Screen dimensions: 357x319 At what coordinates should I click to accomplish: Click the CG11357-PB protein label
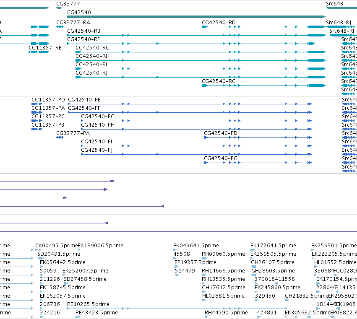48,125
